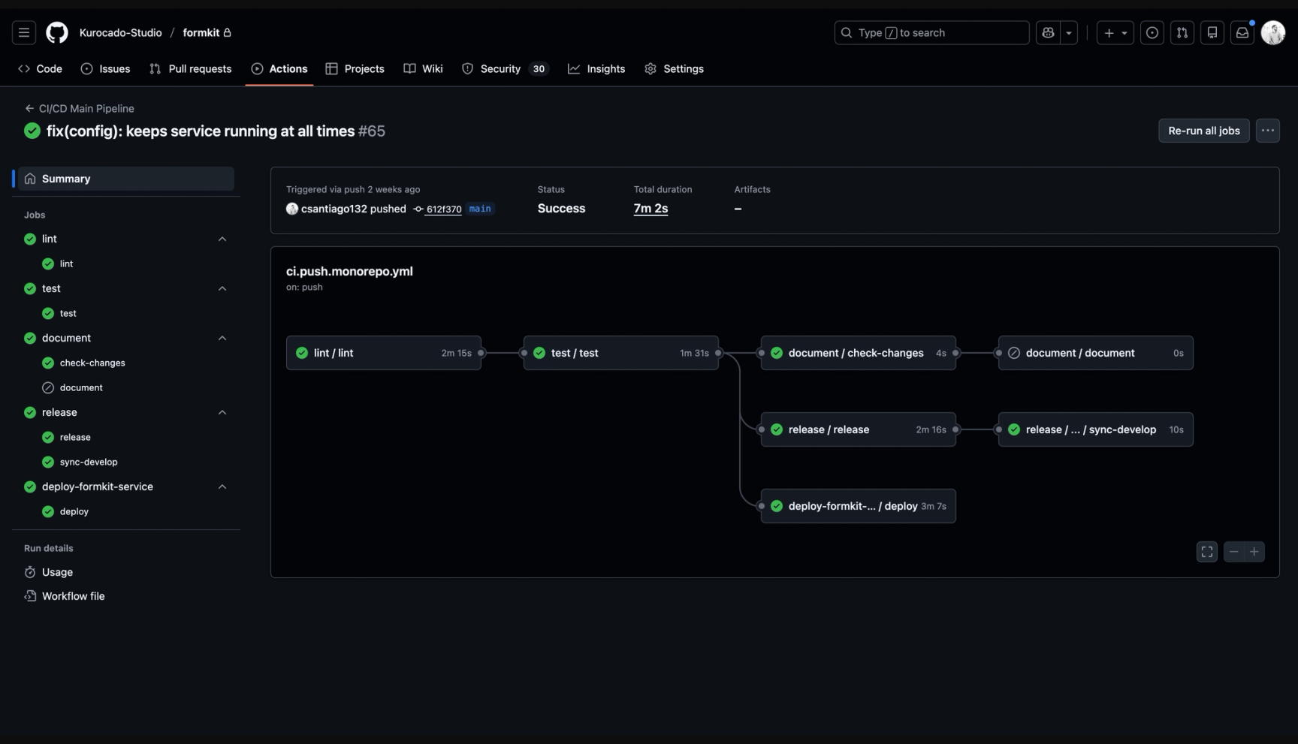Open the test / test job node
Screen dimensions: 1298x744
coord(621,353)
